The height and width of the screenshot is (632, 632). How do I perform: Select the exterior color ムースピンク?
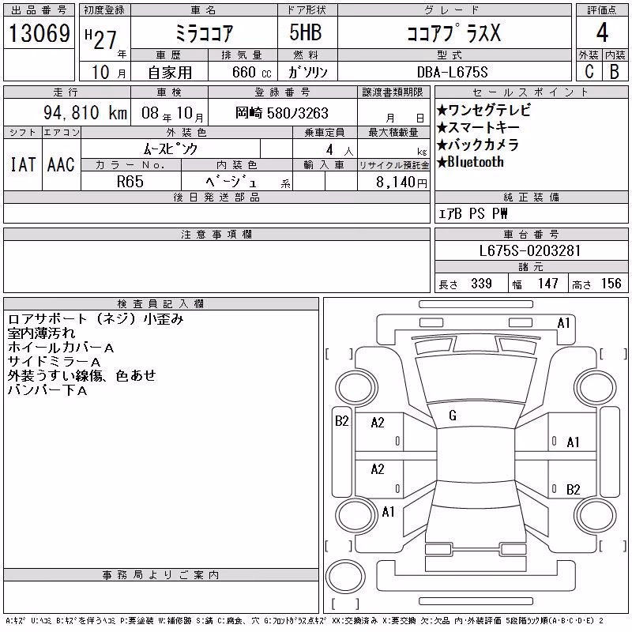tap(171, 149)
